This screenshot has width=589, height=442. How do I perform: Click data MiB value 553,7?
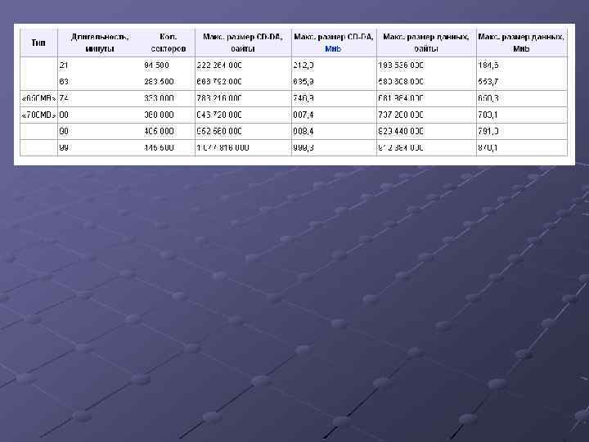pos(488,82)
